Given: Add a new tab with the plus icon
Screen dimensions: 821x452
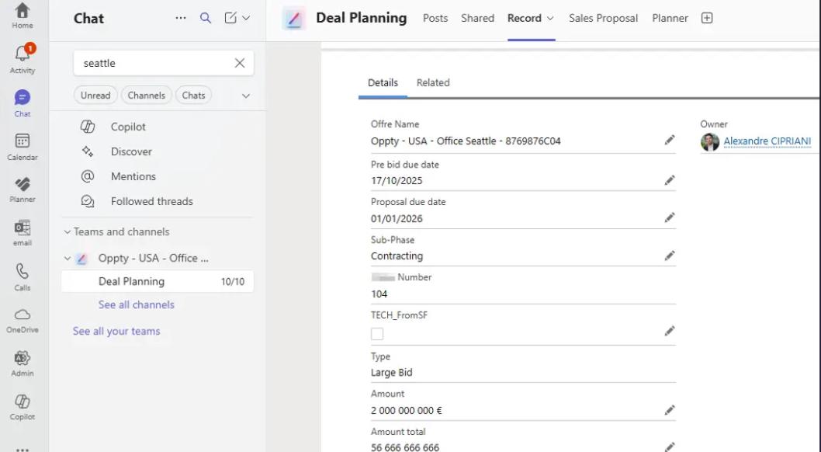Looking at the screenshot, I should tap(707, 18).
